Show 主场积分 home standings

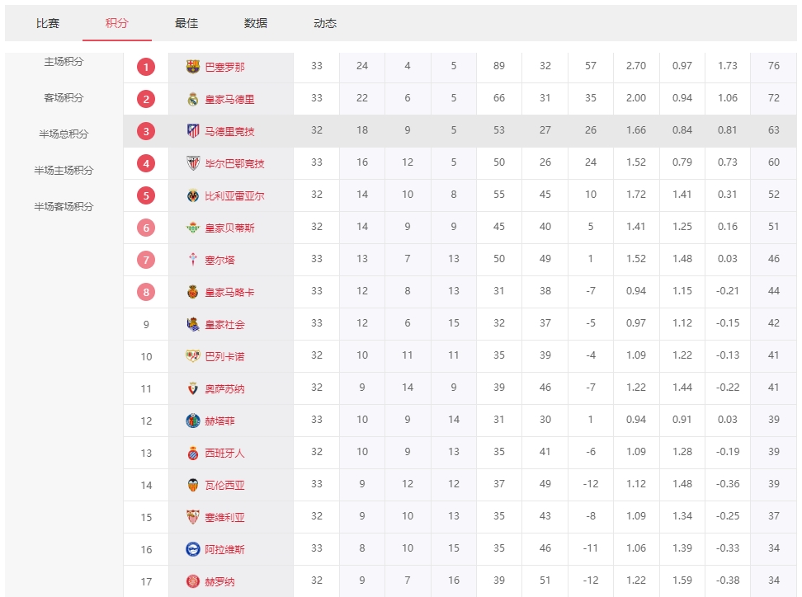[x=64, y=62]
